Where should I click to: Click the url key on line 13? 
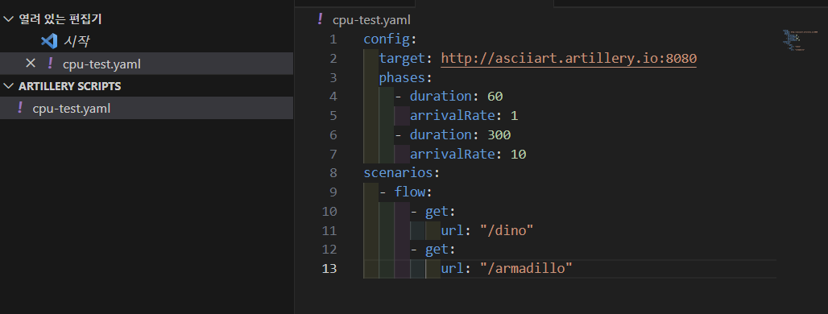pyautogui.click(x=452, y=269)
